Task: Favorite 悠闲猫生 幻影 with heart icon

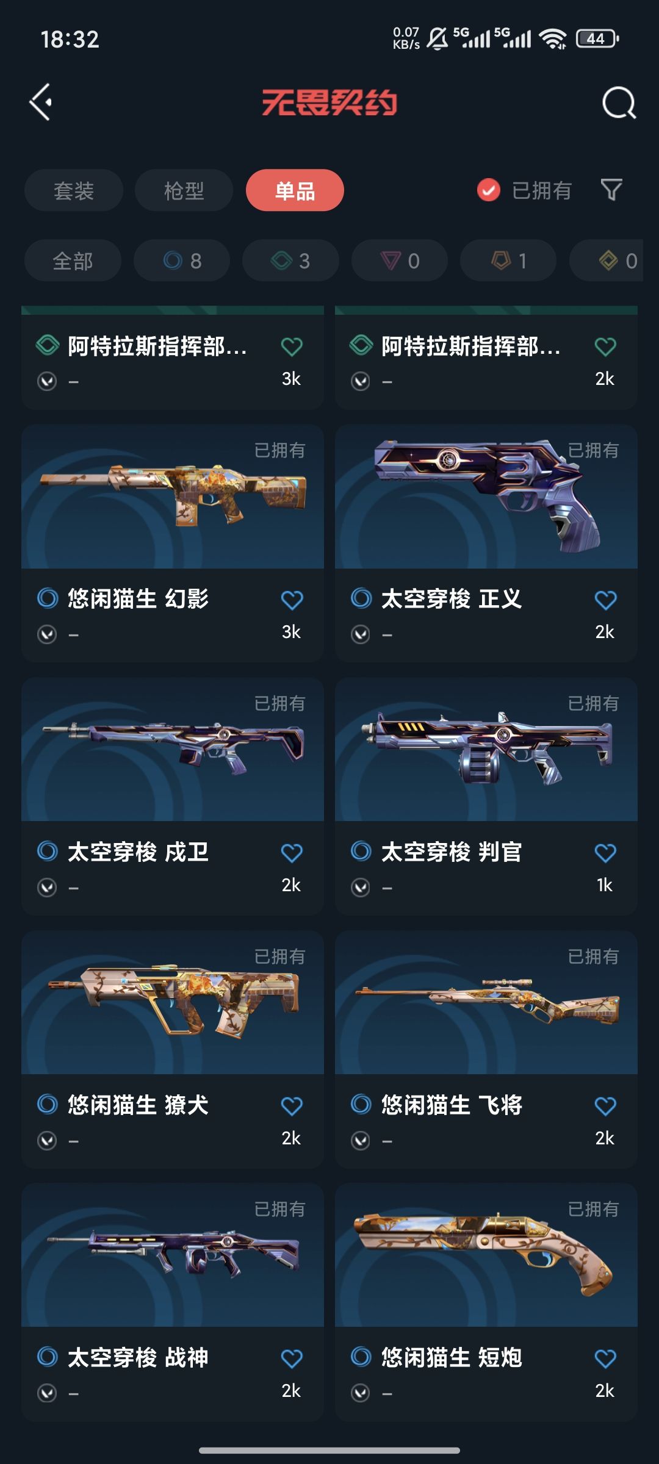Action: click(292, 600)
